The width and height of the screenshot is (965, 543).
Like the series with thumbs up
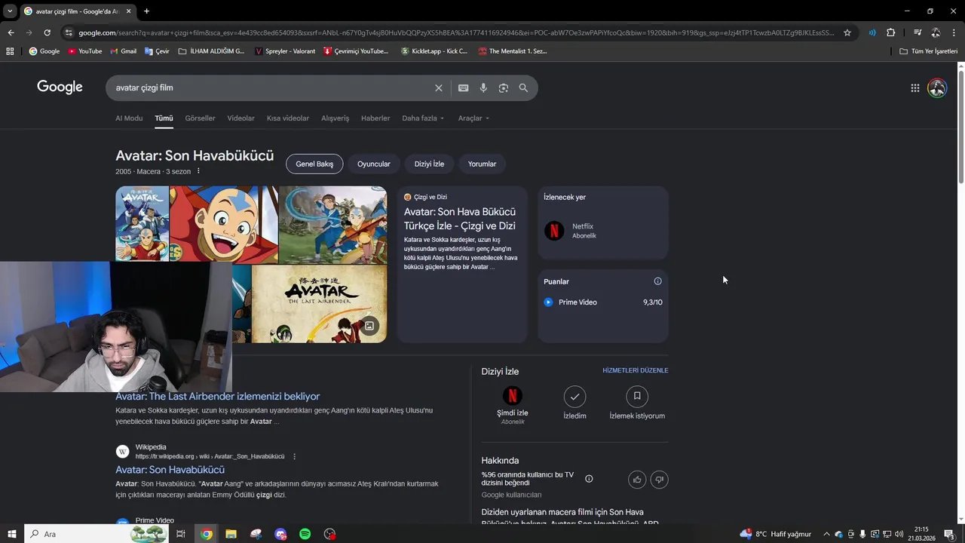pyautogui.click(x=637, y=480)
